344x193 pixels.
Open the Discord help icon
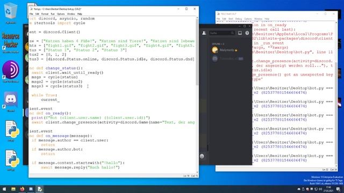point(247,33)
